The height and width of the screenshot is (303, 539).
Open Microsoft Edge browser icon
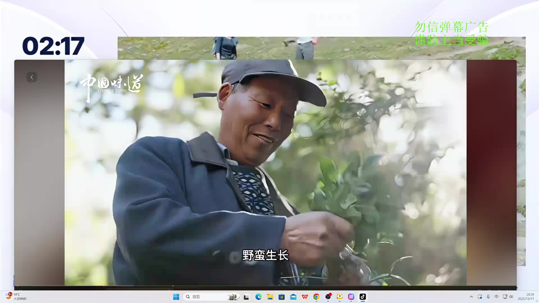[x=259, y=297]
